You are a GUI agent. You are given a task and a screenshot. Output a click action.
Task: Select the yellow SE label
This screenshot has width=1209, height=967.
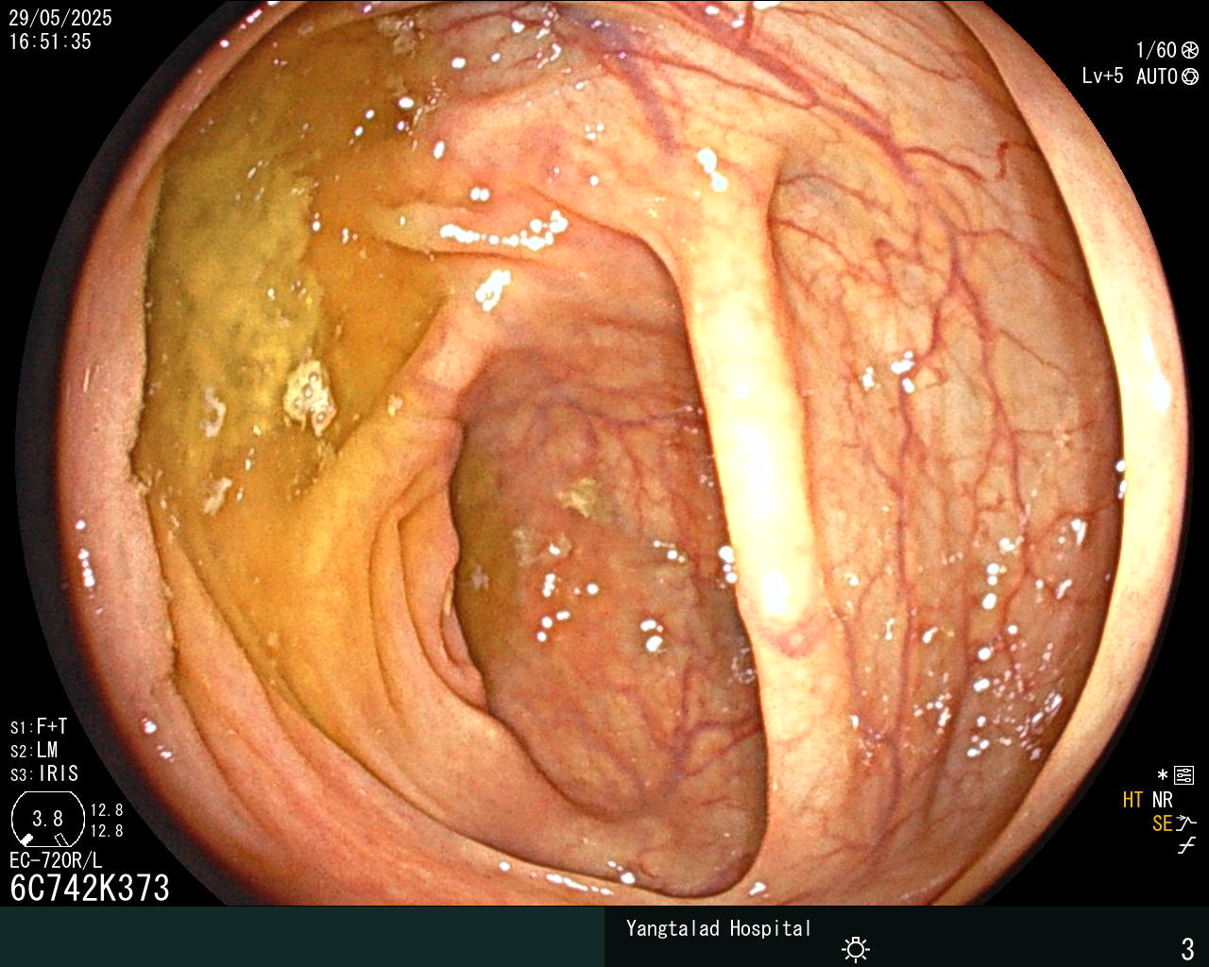click(1162, 823)
